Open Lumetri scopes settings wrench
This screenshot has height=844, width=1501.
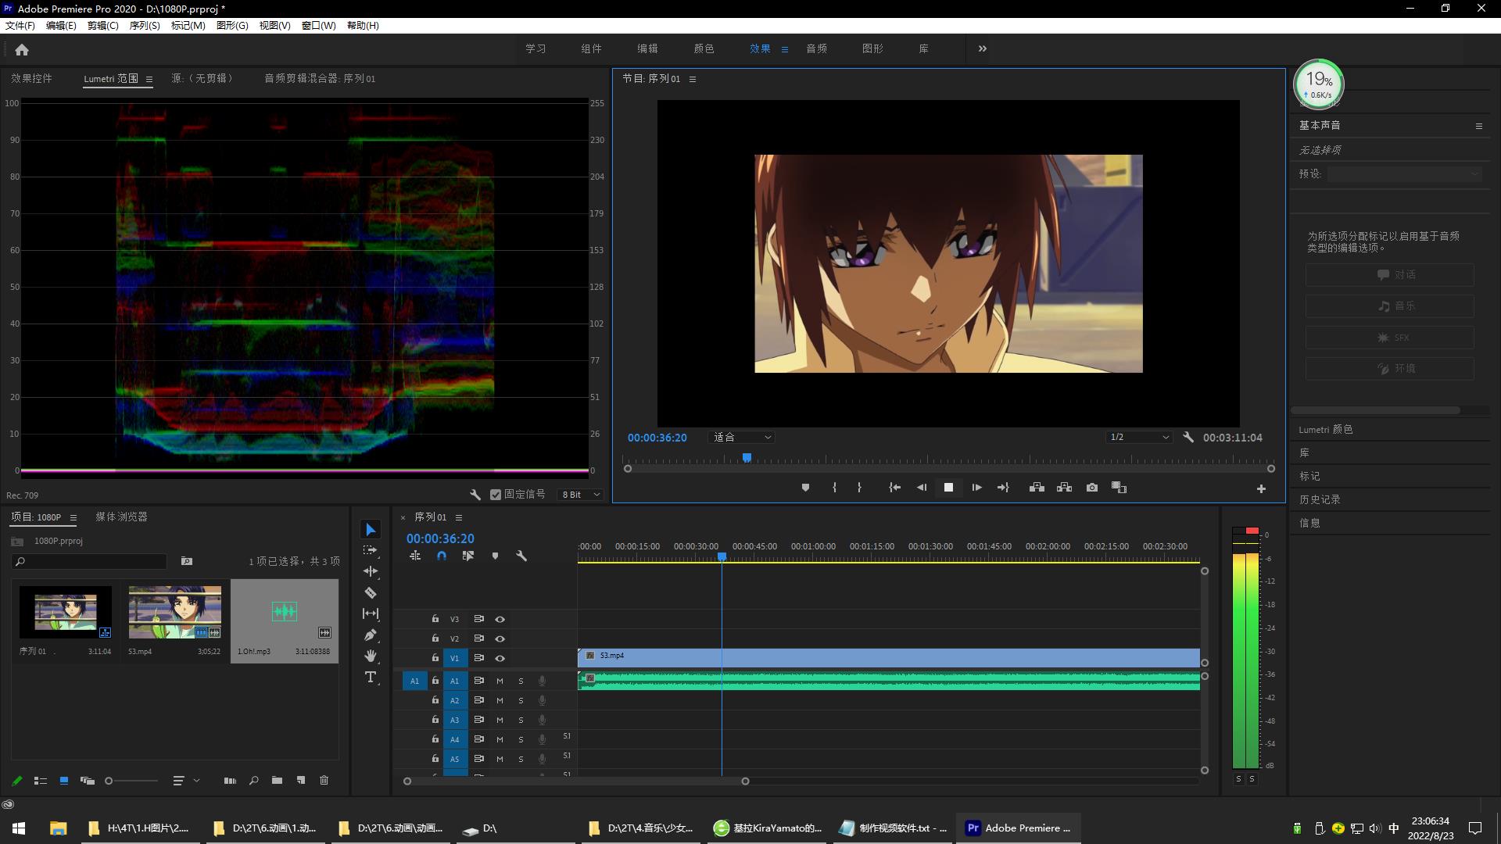point(475,495)
